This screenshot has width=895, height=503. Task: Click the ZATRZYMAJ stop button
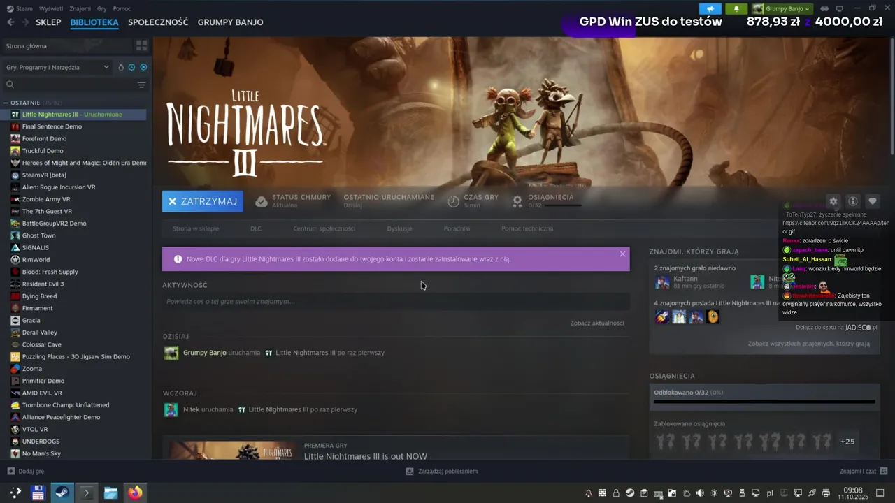click(203, 201)
